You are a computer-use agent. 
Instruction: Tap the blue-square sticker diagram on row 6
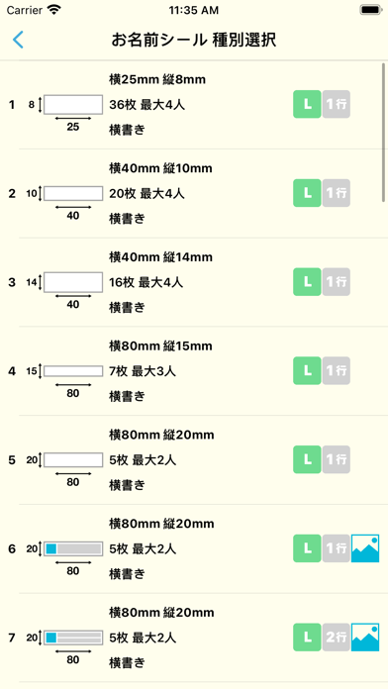coord(64,557)
